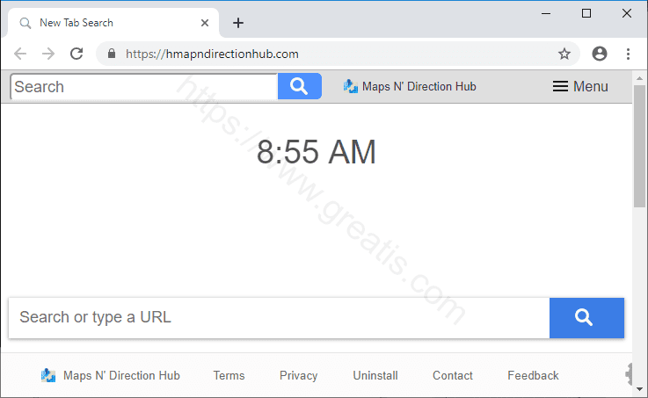Viewport: 648px width, 398px height.
Task: Open the Terms link in footer
Action: click(x=229, y=375)
